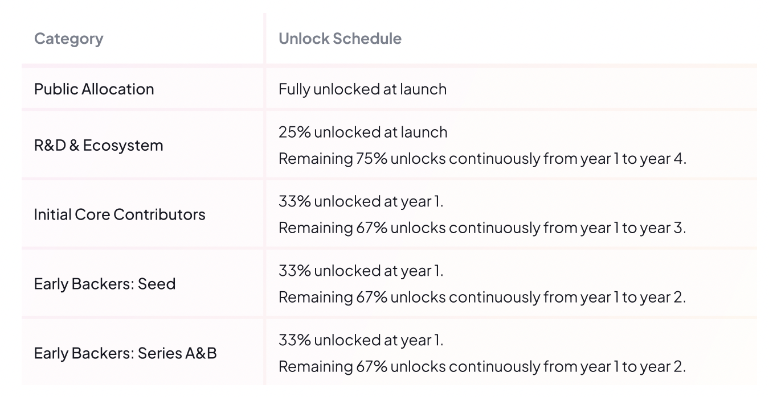
Task: Select the Early Backers: Series A&B cell
Action: click(x=125, y=353)
